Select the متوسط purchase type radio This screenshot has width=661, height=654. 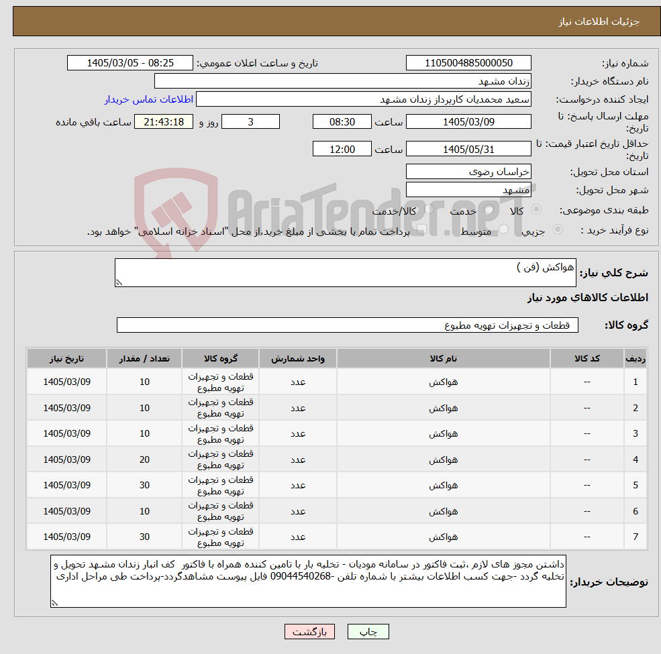pos(504,229)
